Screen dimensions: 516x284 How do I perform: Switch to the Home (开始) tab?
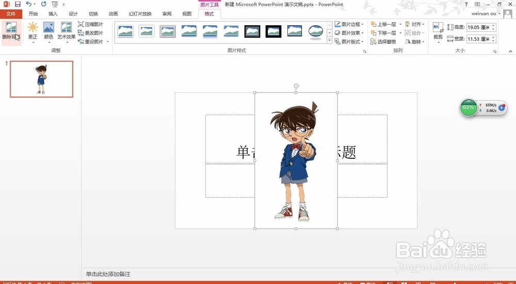tap(33, 14)
